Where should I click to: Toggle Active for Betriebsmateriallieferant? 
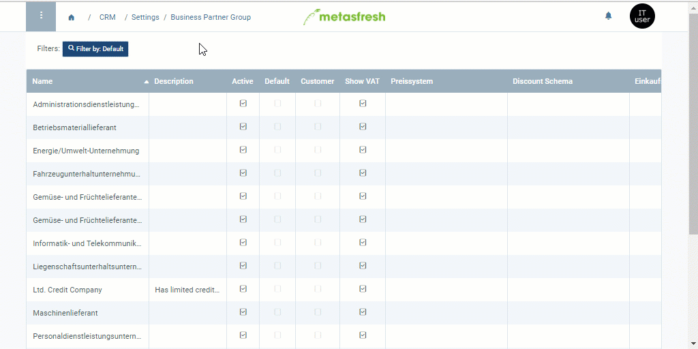coord(243,127)
